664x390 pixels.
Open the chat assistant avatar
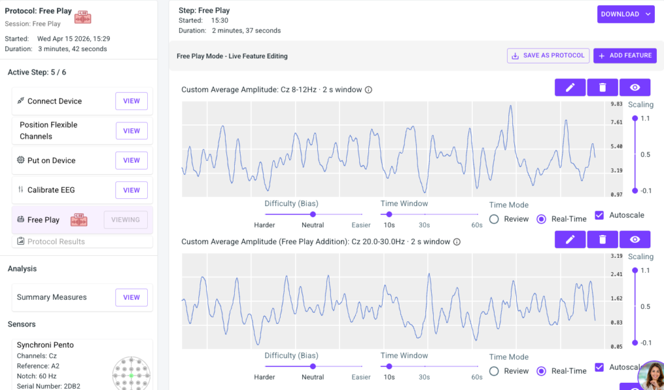[x=650, y=376]
